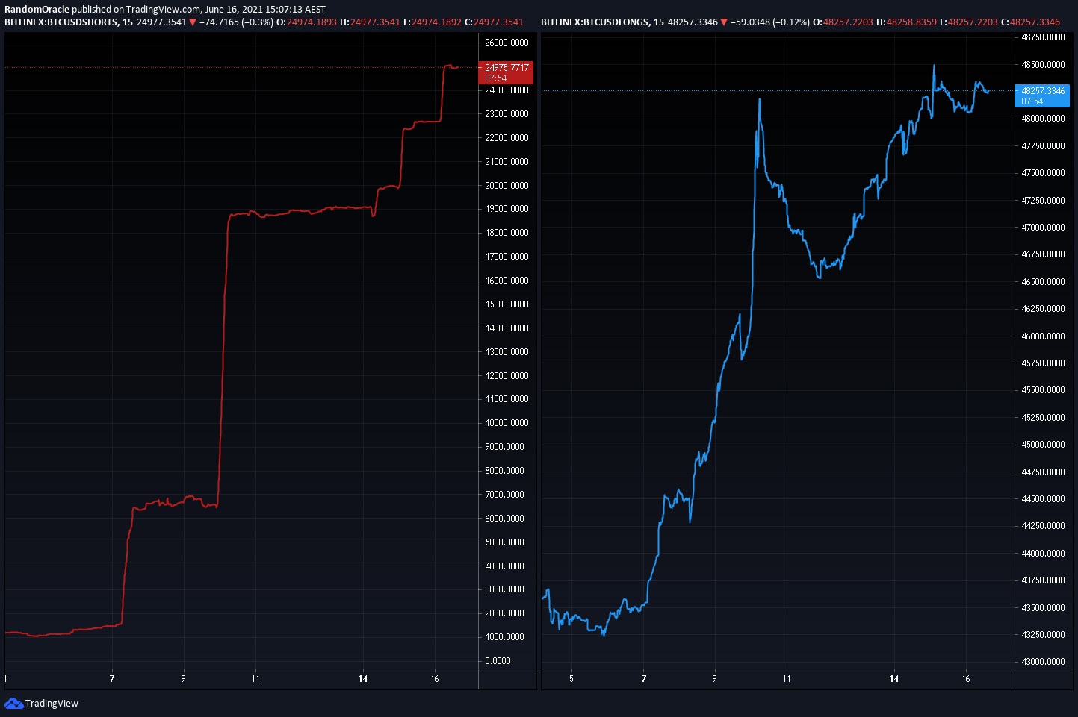Click date 16 on shorts chart time axis
The image size is (1078, 717).
coord(435,679)
